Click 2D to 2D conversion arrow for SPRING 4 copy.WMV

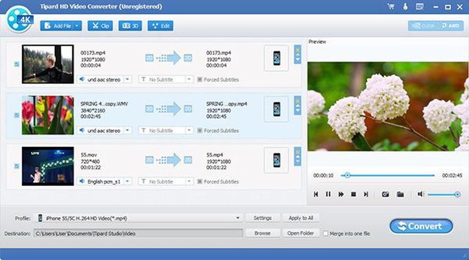169,109
